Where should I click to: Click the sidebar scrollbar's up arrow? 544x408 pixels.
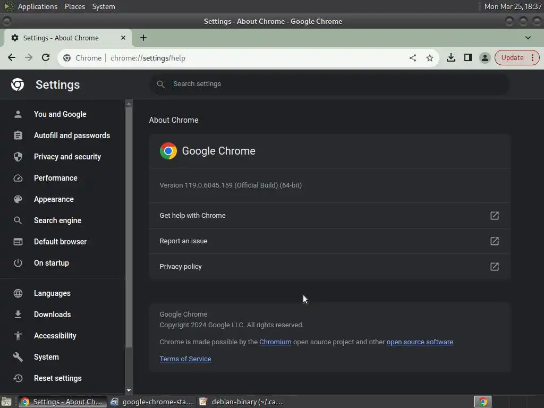129,104
